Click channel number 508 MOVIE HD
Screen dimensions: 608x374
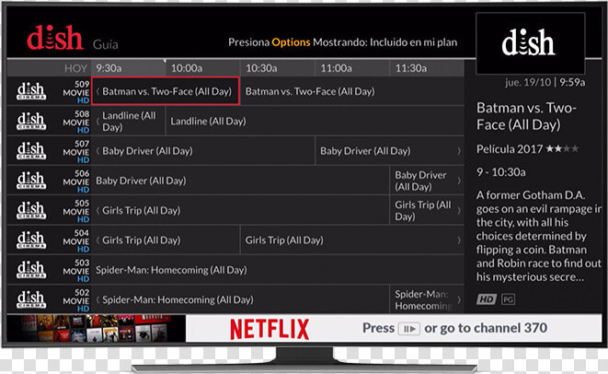(x=76, y=122)
